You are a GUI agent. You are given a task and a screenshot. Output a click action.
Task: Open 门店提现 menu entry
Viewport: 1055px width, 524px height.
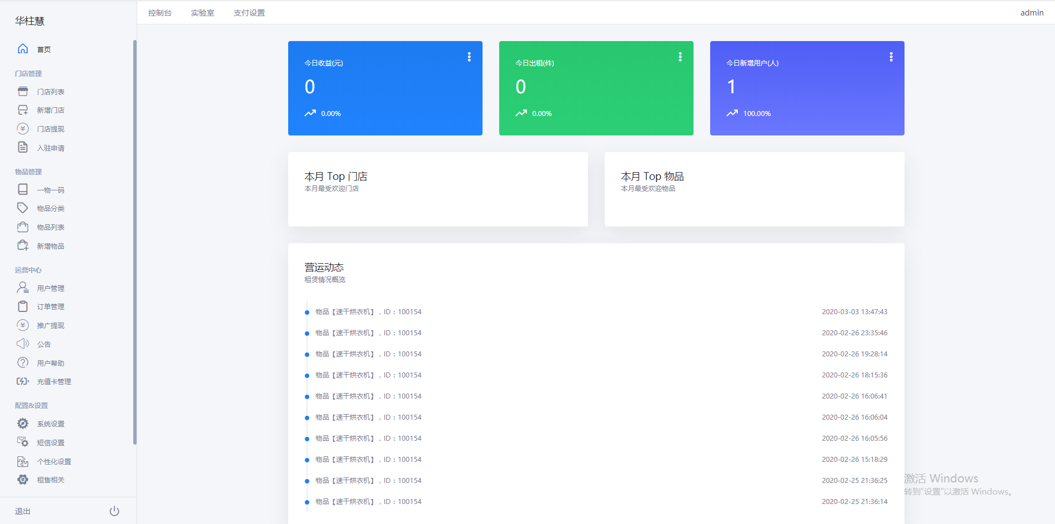[51, 129]
